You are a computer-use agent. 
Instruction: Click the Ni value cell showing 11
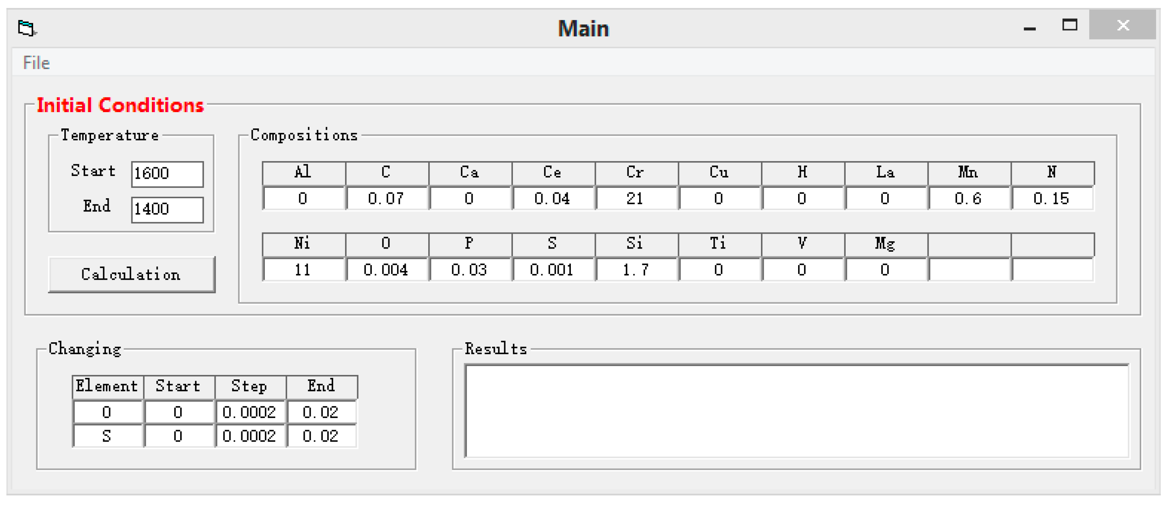pyautogui.click(x=303, y=270)
